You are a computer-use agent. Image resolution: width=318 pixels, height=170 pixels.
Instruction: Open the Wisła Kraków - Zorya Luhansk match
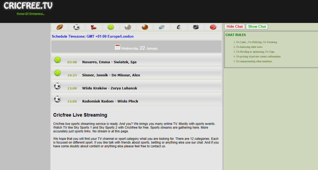[110, 88]
